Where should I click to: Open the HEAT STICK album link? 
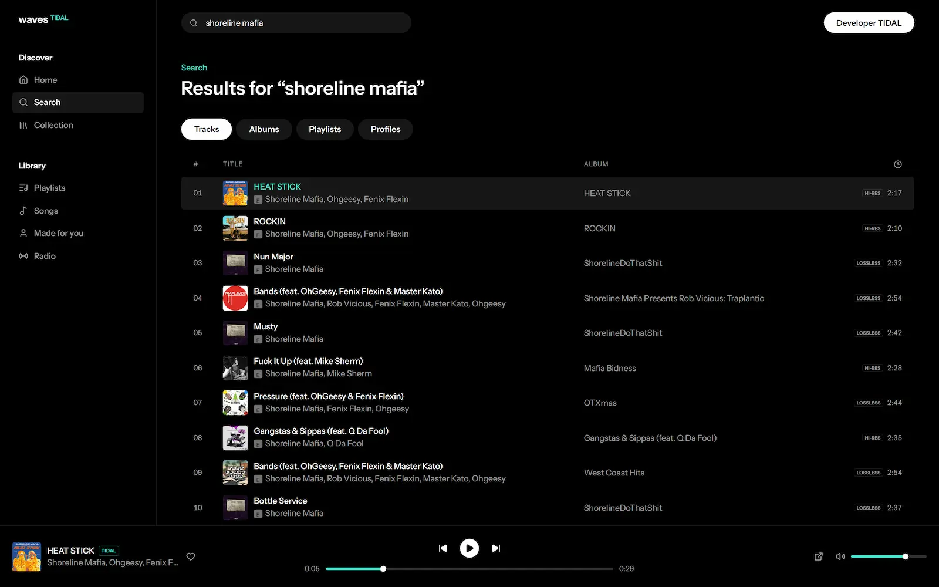click(x=607, y=193)
